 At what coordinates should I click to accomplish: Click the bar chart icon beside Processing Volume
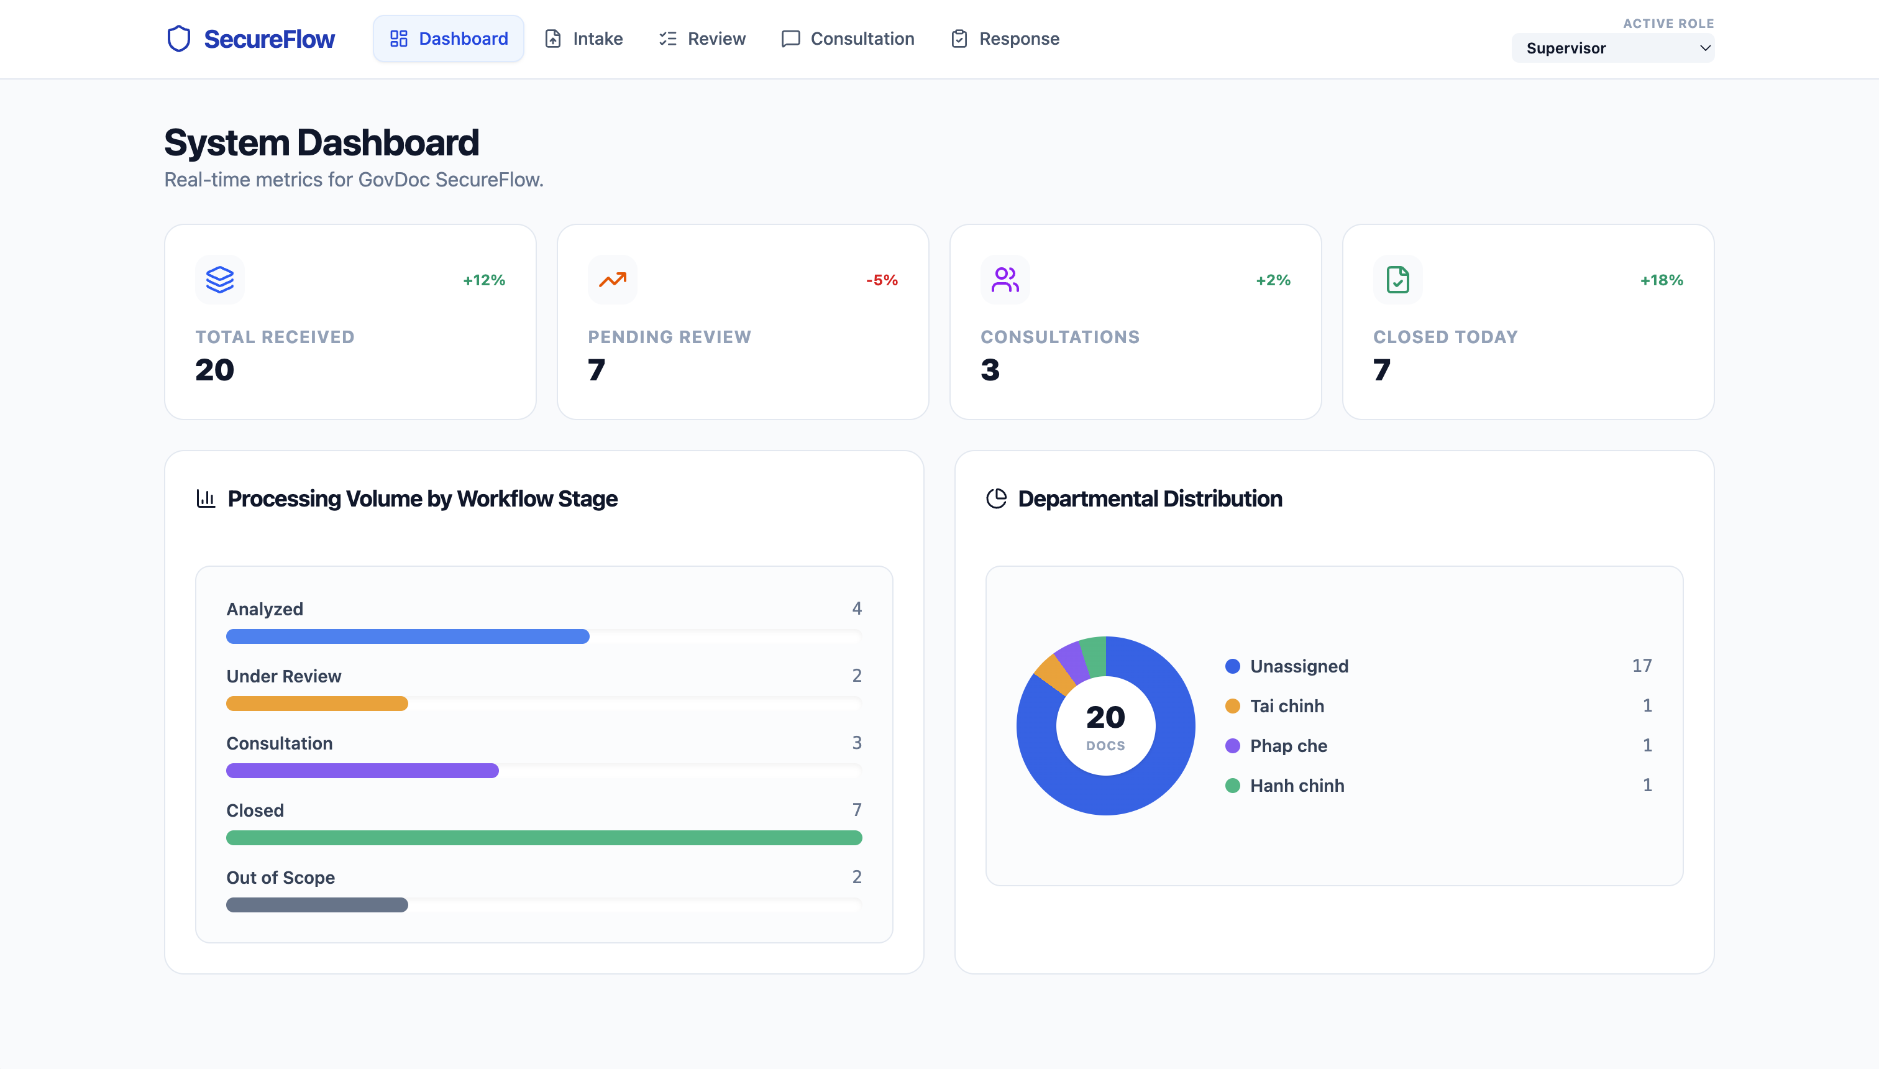[x=206, y=498]
